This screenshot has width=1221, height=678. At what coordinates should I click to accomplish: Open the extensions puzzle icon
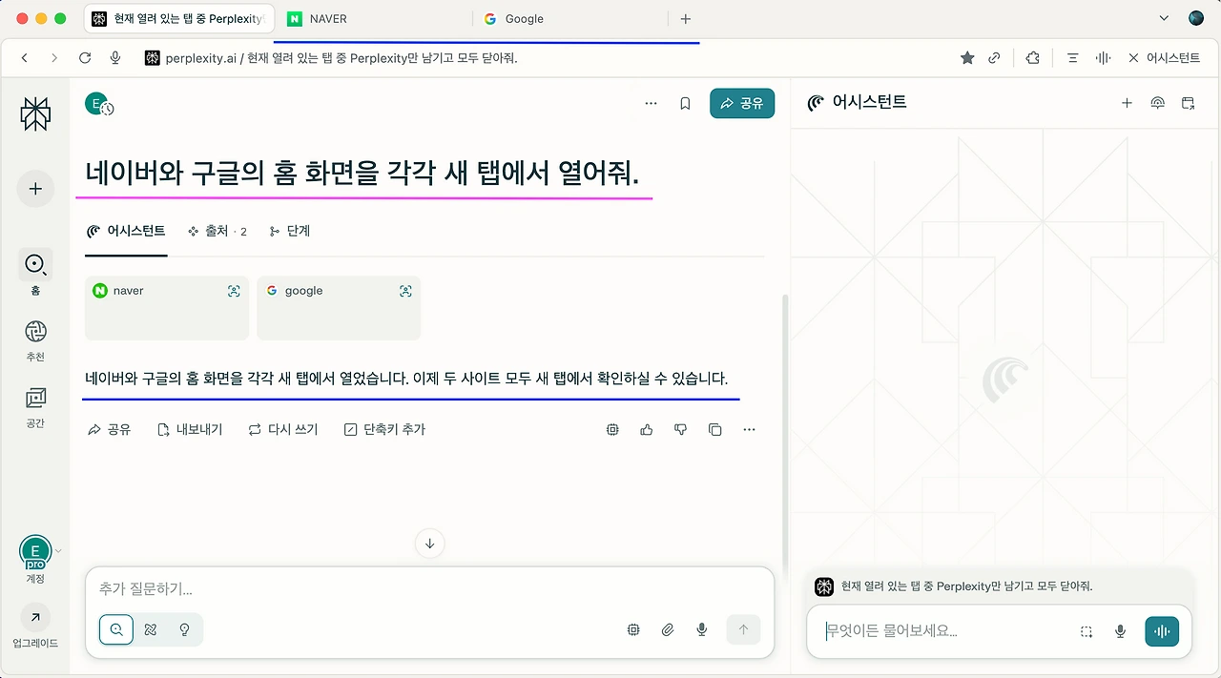(x=1032, y=58)
